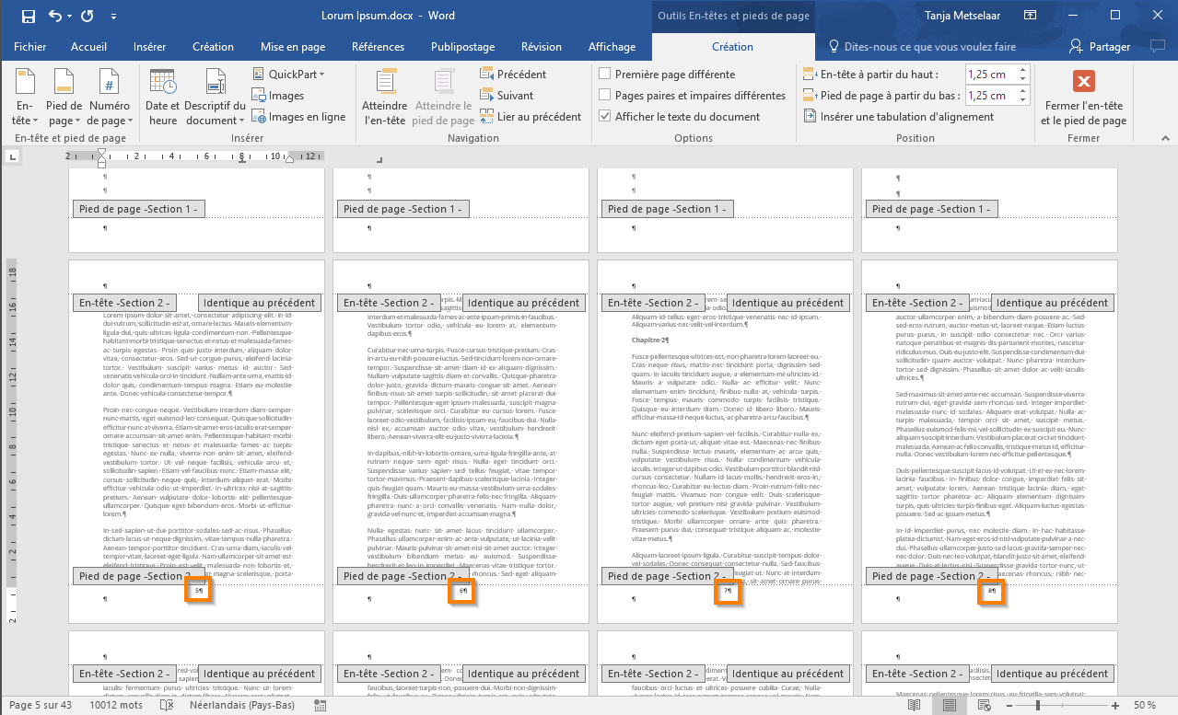This screenshot has height=715, width=1178.
Task: Click the proofing check icon in status bar
Action: coord(167,705)
